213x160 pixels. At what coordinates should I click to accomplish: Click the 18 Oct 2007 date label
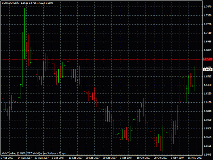(x=143, y=158)
